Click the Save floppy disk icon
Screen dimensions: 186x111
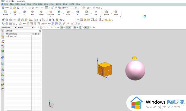[18, 8]
